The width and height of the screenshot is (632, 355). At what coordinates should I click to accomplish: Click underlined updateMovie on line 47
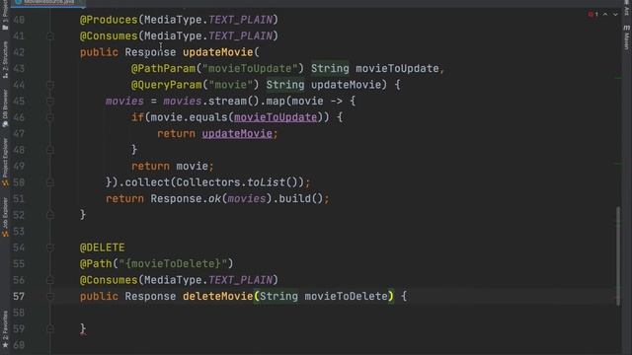pyautogui.click(x=237, y=134)
